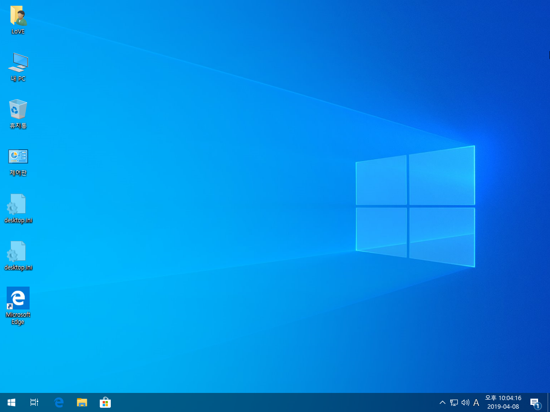The width and height of the screenshot is (550, 412).
Task: Open the network status tray icon
Action: 454,402
